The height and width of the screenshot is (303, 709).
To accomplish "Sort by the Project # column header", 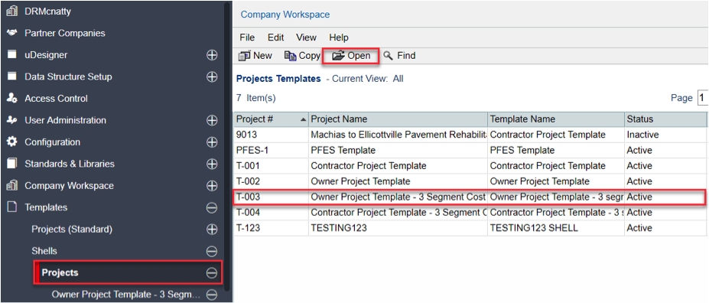I will (271, 119).
